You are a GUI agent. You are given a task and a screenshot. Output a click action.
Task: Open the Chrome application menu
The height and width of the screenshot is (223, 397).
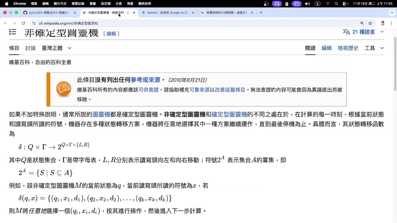(x=20, y=4)
